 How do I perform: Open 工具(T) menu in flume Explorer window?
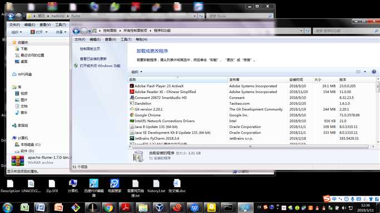click(61, 25)
